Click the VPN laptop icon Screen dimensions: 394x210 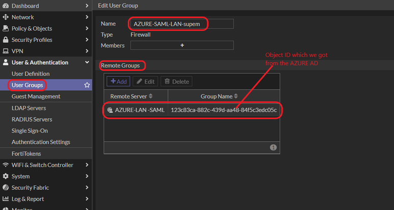[x=5, y=51]
